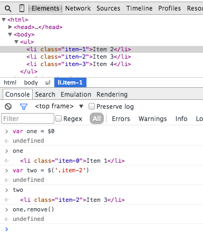Toggle the blue console filter funnel icon
This screenshot has width=203, height=242.
(24, 107)
